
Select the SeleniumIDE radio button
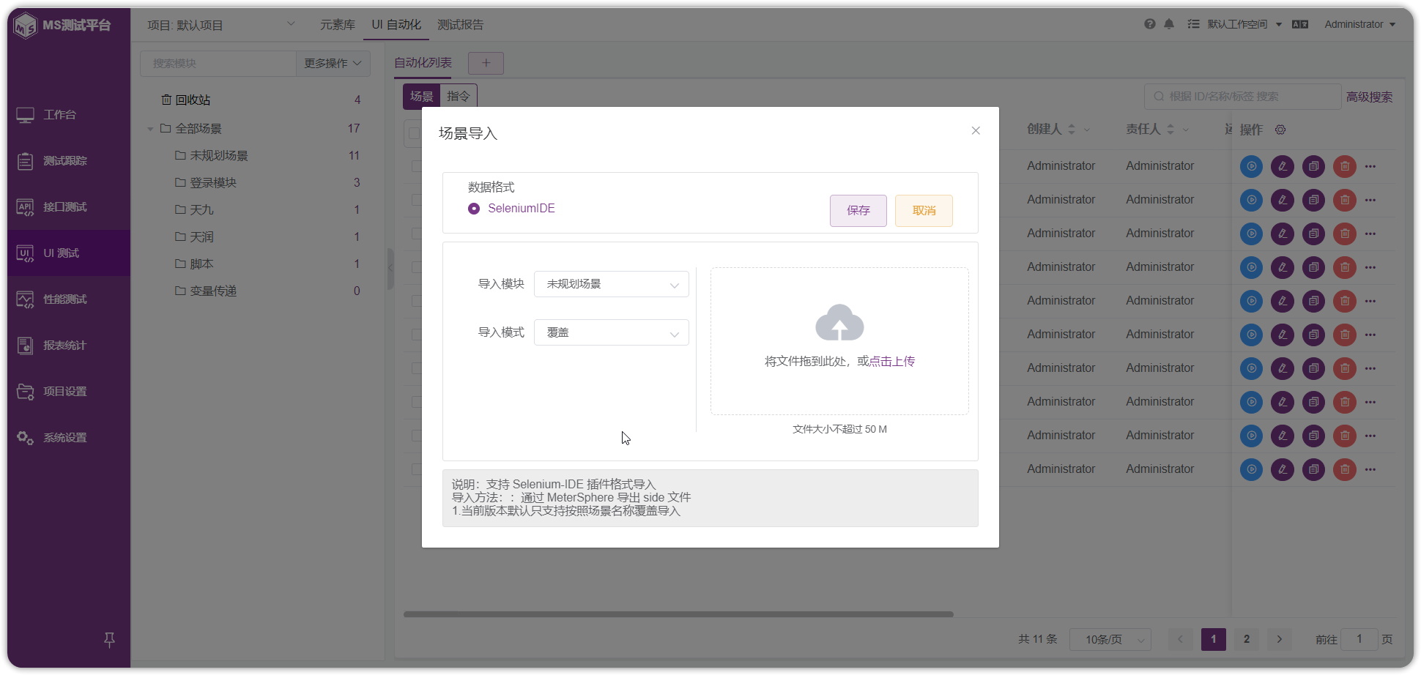[x=474, y=209]
